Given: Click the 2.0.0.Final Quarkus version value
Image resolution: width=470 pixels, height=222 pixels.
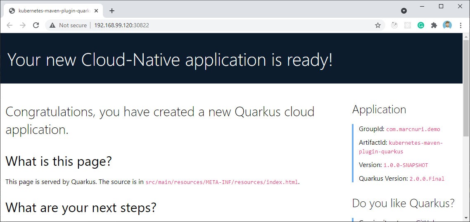Looking at the screenshot, I should tap(427, 179).
